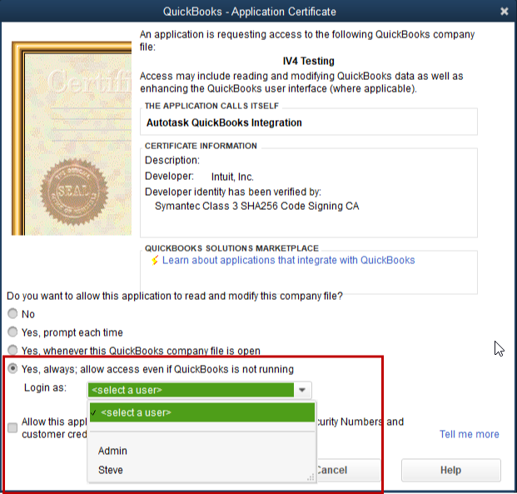Click the Login as combo box field
Viewport: 517px width, 494px height.
191,390
